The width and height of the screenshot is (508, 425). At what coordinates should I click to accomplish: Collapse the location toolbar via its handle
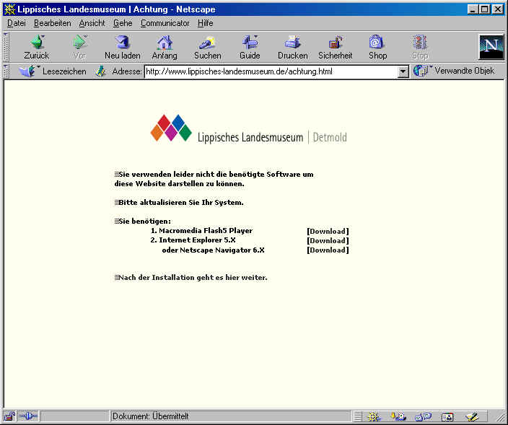coord(6,71)
